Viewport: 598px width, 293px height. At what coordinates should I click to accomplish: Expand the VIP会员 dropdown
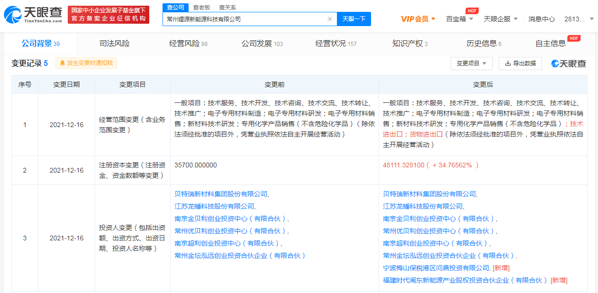417,19
